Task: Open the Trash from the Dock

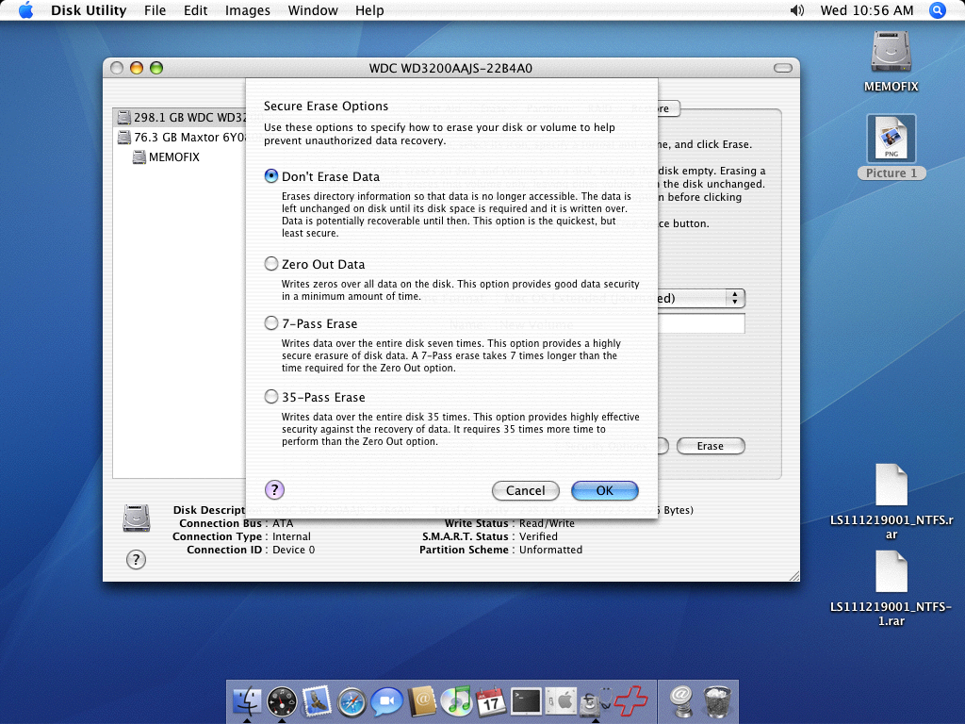Action: point(717,701)
